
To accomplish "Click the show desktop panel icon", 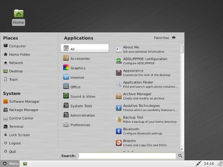I will pyautogui.click(x=25, y=164).
